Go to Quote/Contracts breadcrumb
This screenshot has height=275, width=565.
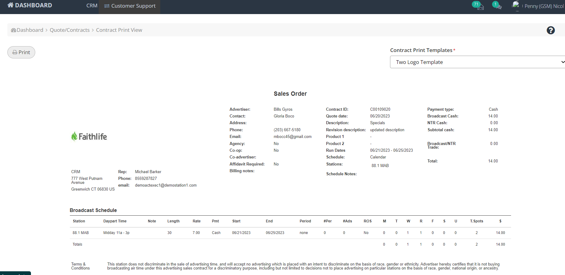tap(70, 30)
